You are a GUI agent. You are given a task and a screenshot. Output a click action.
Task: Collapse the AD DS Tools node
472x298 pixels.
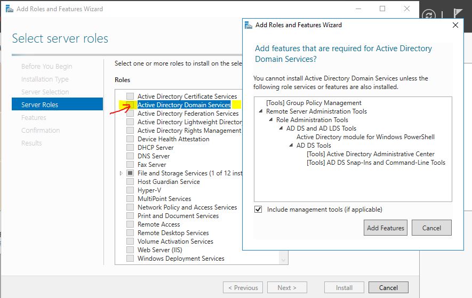pyautogui.click(x=291, y=145)
